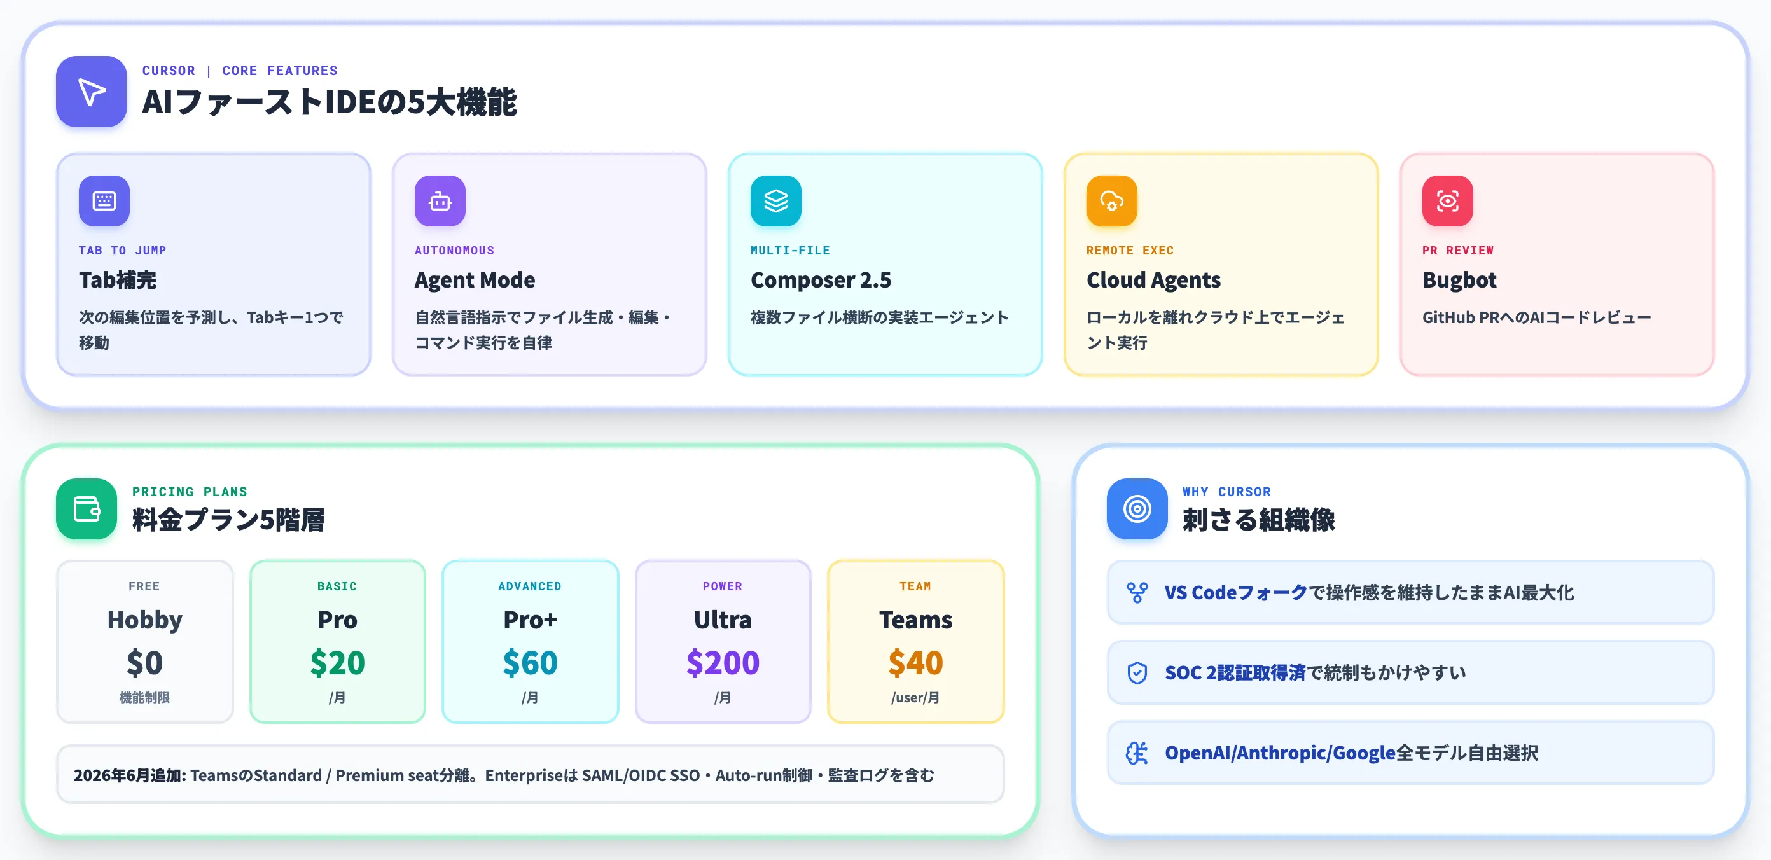
Task: Click the brain icon beside OpenAI/Anthropic/Google
Action: coord(1137,752)
